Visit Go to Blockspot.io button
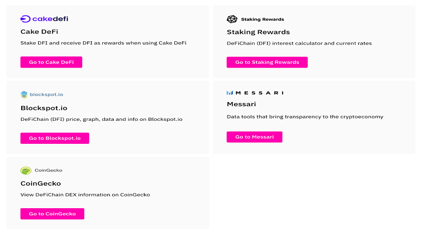 point(55,138)
